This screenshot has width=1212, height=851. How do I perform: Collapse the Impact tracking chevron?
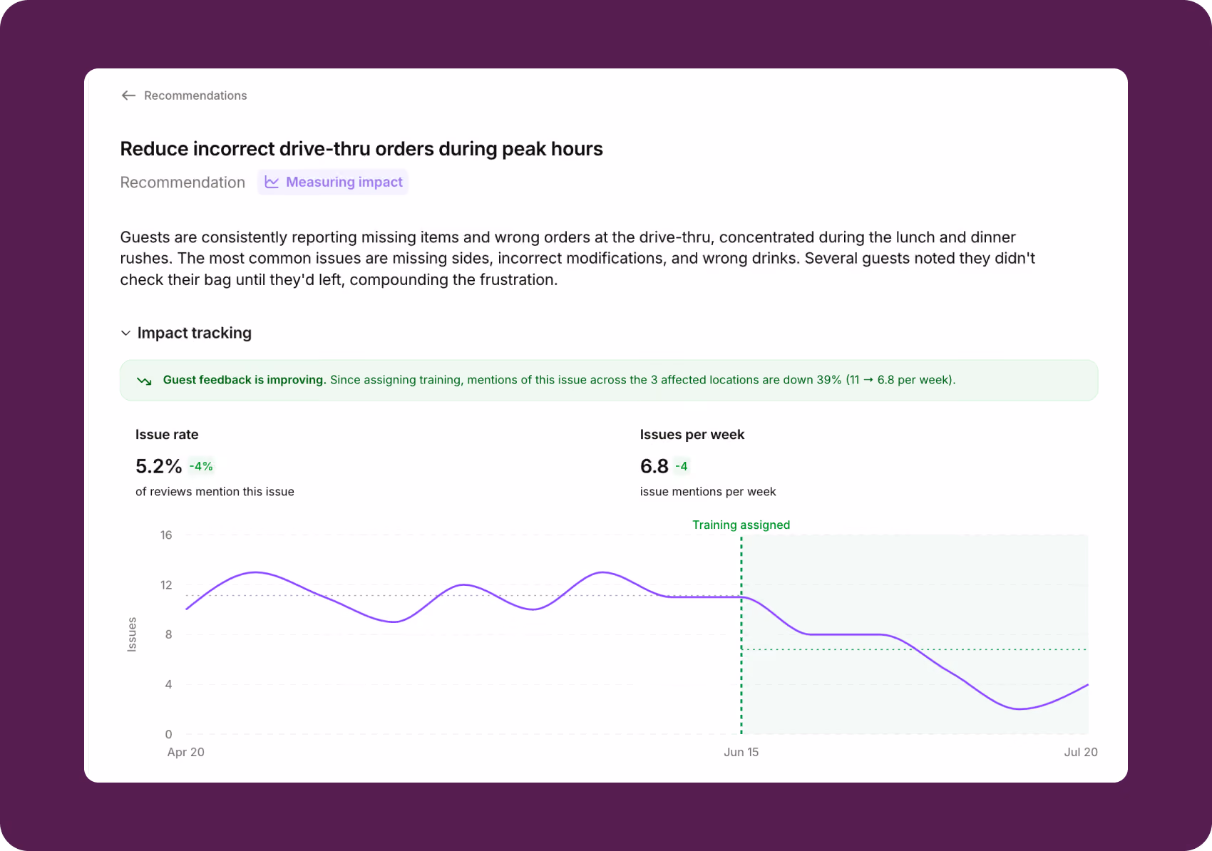[125, 333]
